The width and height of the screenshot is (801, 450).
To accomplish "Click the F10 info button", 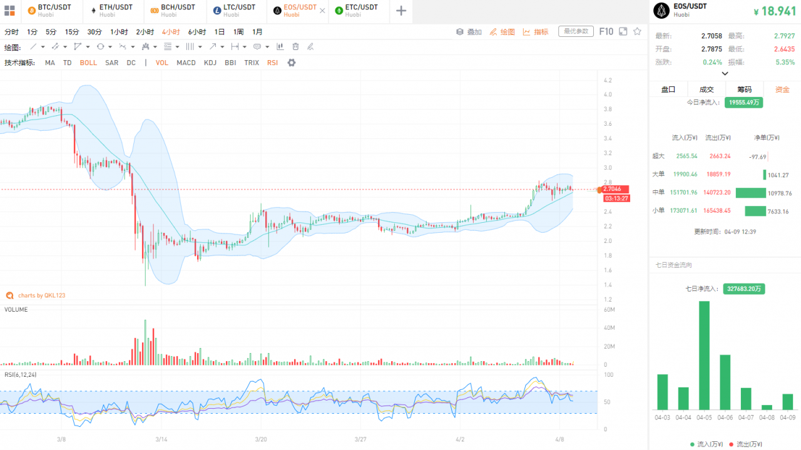I will pyautogui.click(x=606, y=31).
